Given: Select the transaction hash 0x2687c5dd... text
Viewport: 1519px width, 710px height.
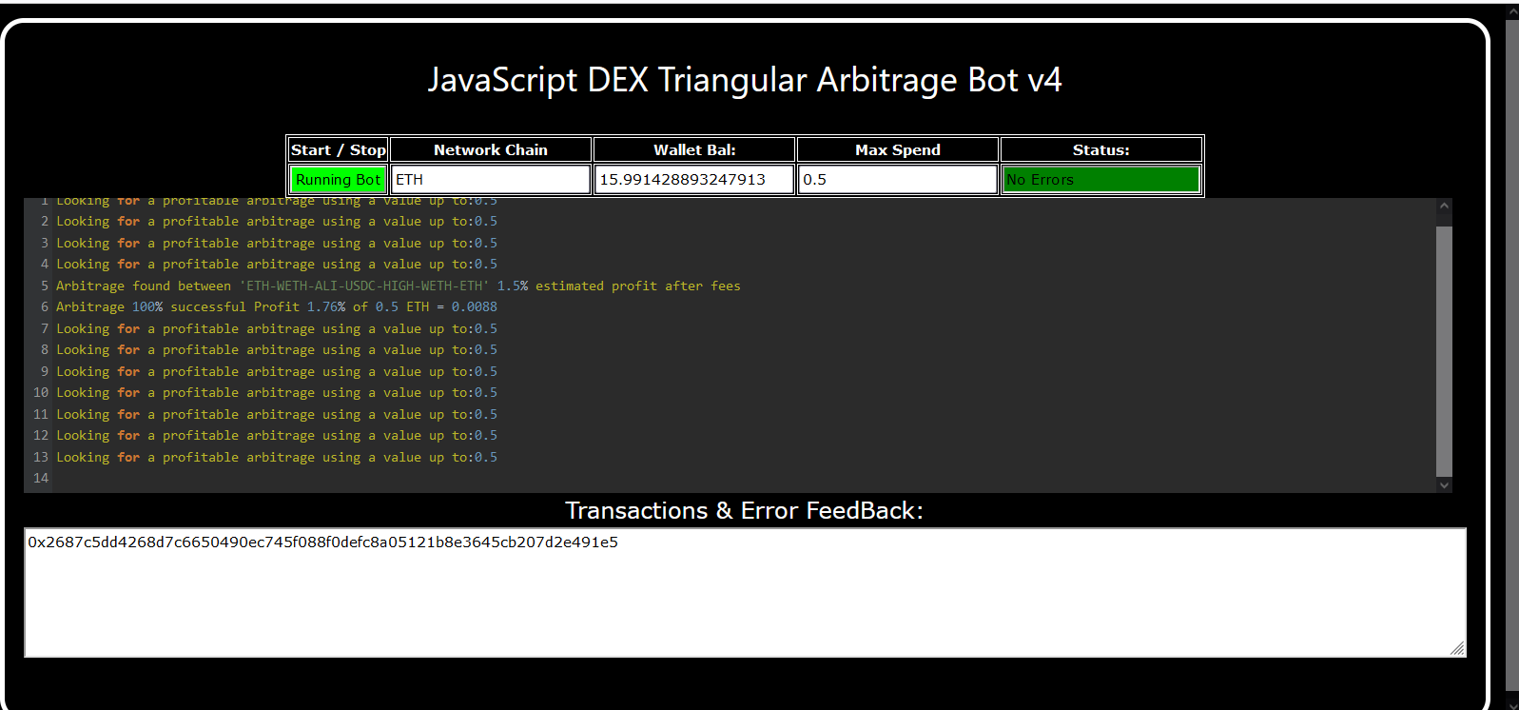Looking at the screenshot, I should coord(322,542).
